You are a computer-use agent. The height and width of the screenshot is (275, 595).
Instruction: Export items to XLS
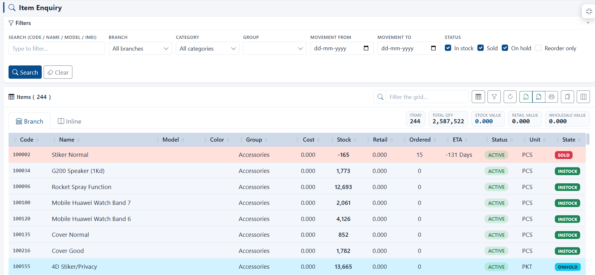coord(539,97)
